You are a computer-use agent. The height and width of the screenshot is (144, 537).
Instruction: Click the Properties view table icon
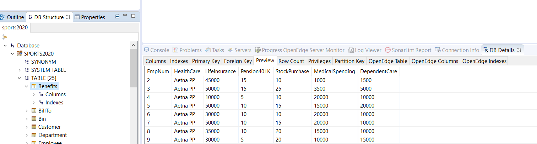(77, 17)
